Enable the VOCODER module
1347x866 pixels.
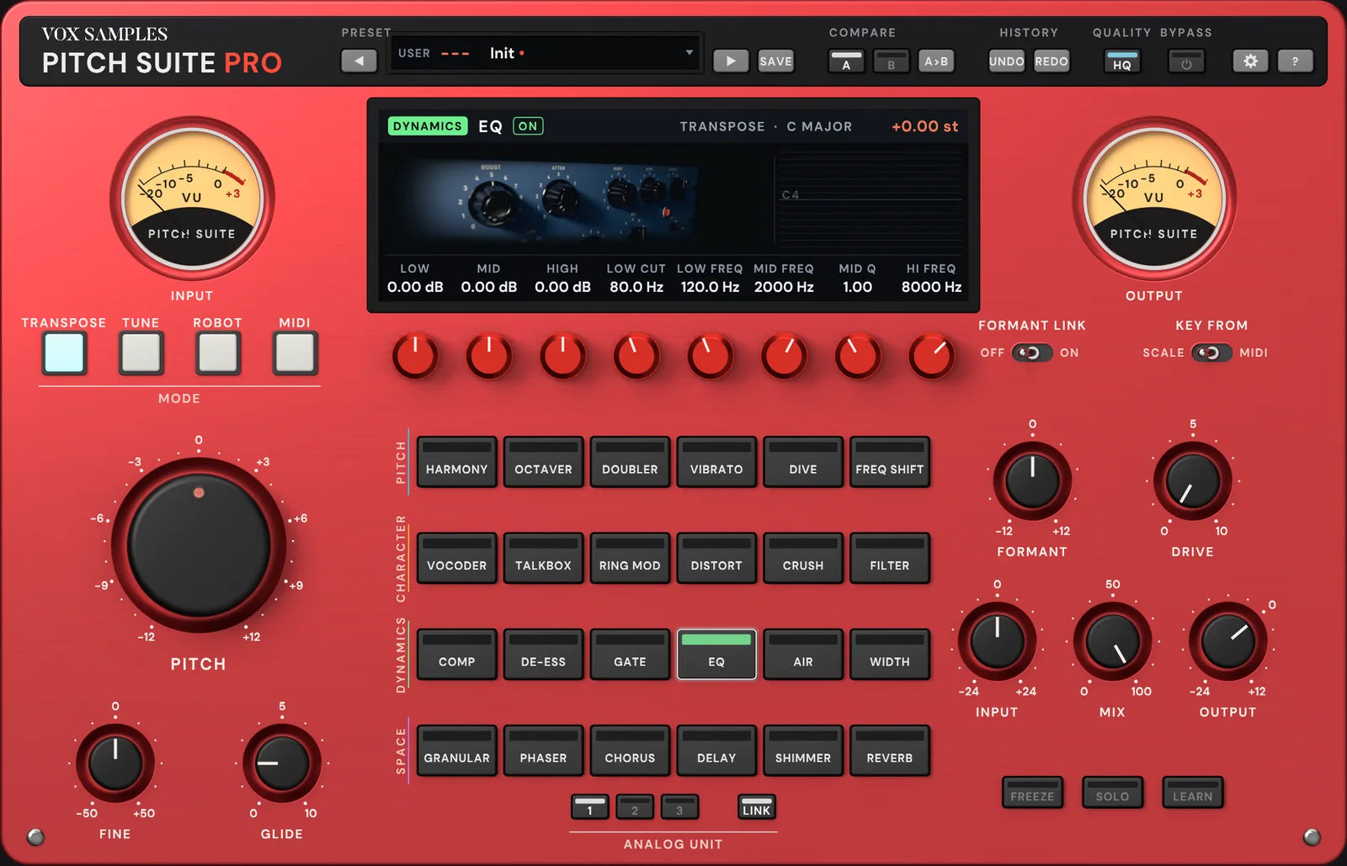pyautogui.click(x=456, y=557)
